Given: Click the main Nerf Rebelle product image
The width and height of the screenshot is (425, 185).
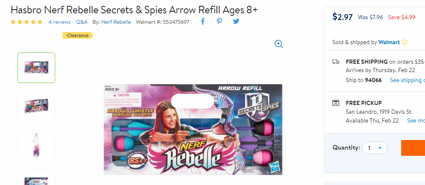Looking at the screenshot, I should 193,129.
